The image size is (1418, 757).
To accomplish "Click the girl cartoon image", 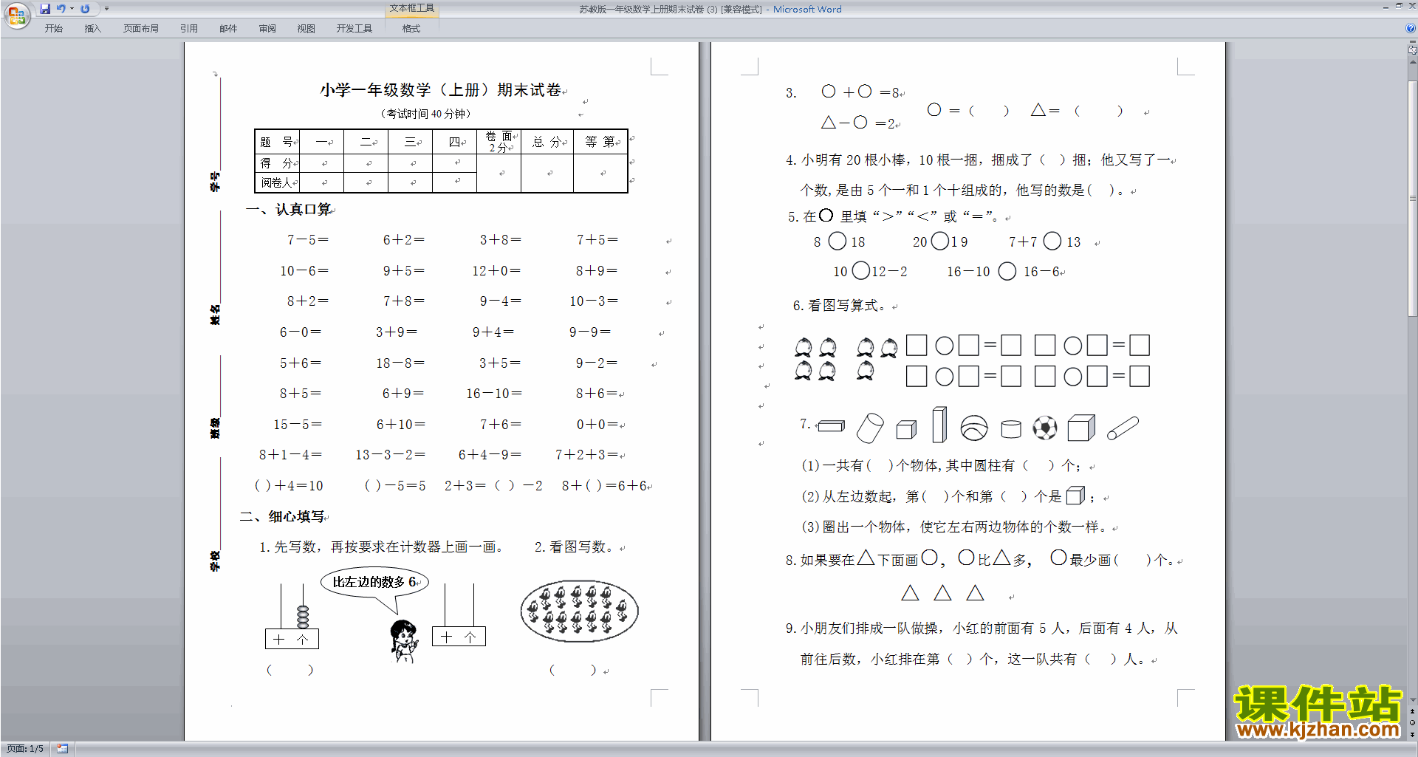I will [x=403, y=640].
